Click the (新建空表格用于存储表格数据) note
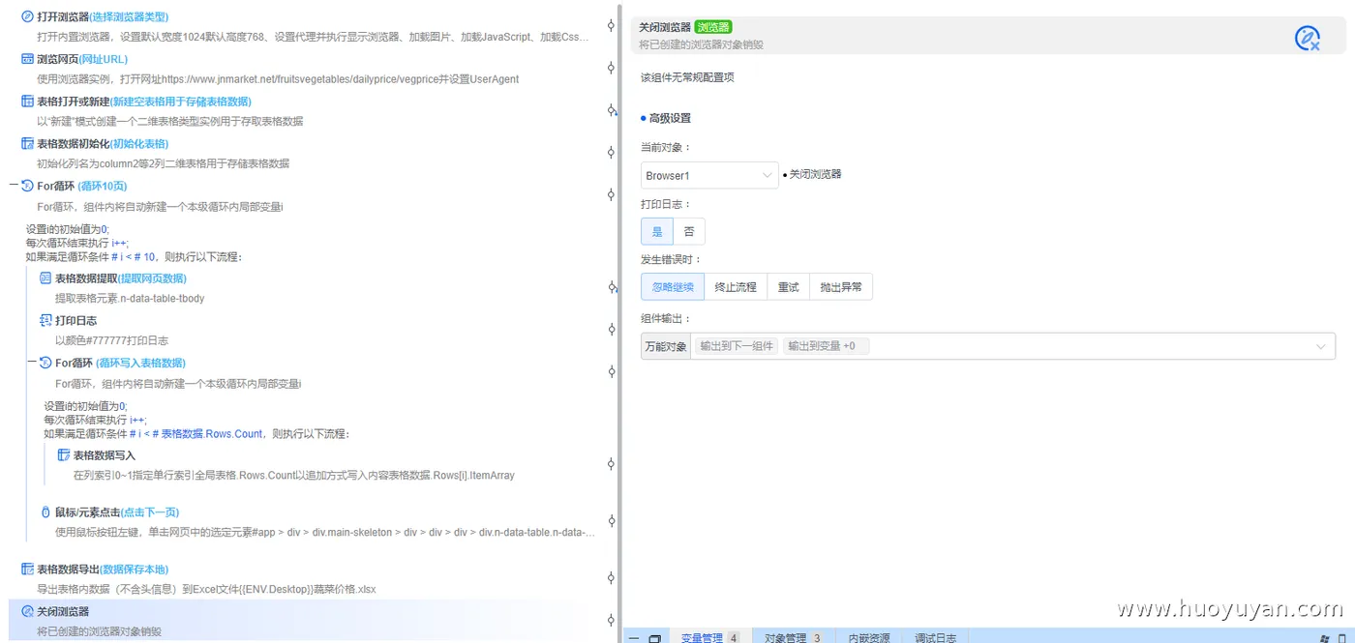Image resolution: width=1355 pixels, height=643 pixels. 180,102
